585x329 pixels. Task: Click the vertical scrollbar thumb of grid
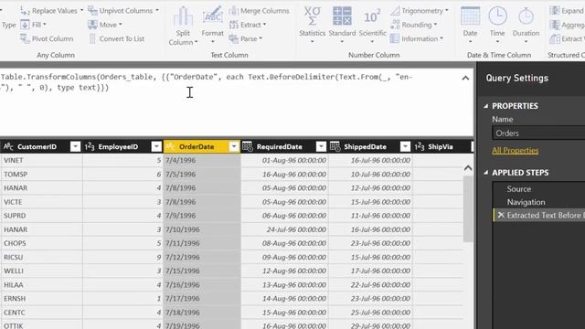(x=468, y=209)
